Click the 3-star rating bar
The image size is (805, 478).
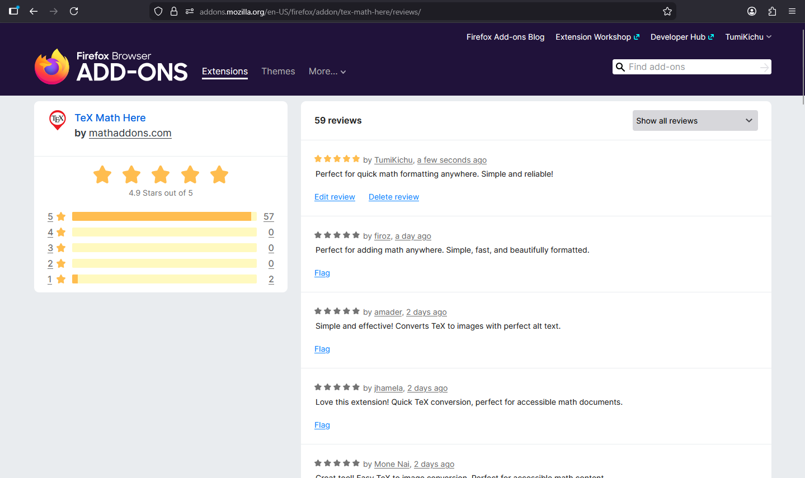click(x=164, y=248)
